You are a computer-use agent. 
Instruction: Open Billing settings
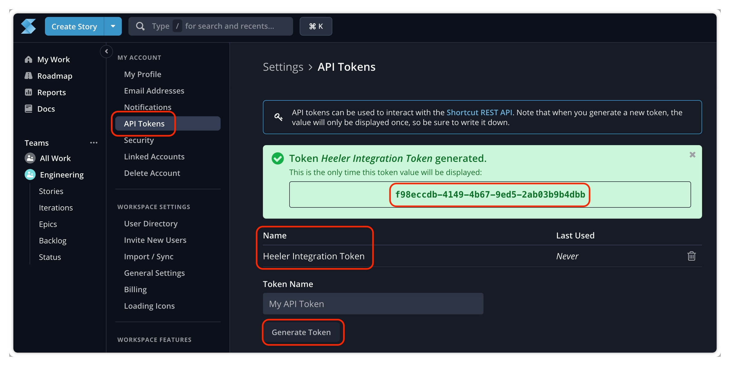pos(135,289)
